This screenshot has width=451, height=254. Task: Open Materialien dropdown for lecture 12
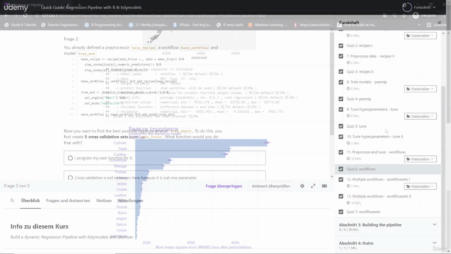coord(420,186)
